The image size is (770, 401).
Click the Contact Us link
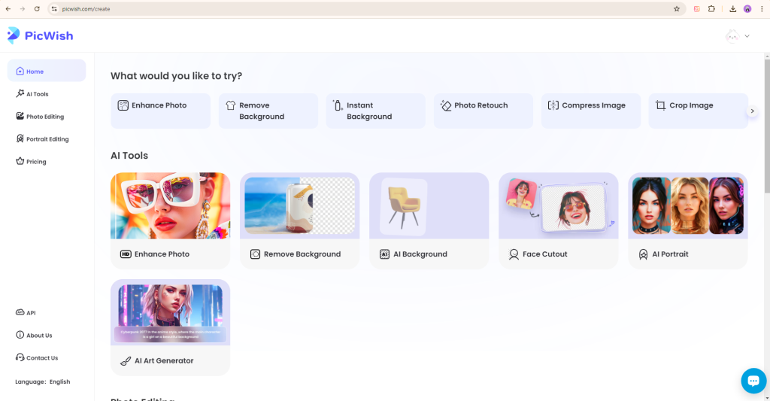coord(41,358)
